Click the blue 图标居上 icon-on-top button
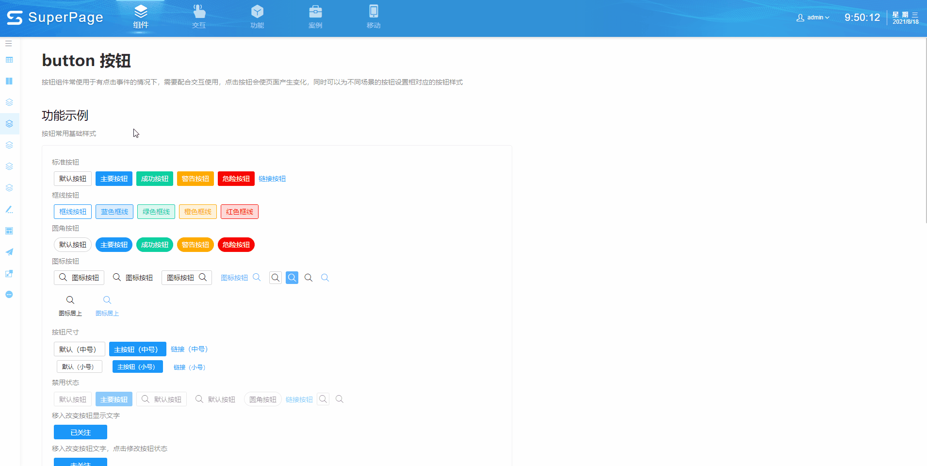Image resolution: width=927 pixels, height=466 pixels. coord(107,306)
